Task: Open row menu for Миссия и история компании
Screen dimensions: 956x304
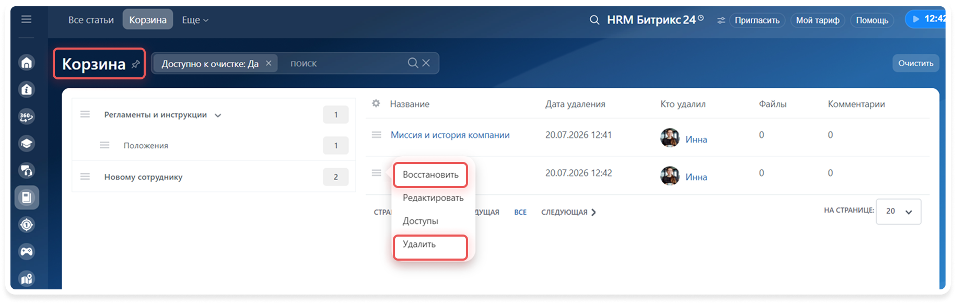Action: click(376, 135)
